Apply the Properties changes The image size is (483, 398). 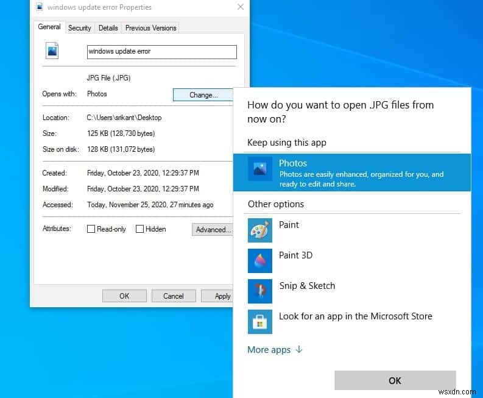click(x=217, y=296)
